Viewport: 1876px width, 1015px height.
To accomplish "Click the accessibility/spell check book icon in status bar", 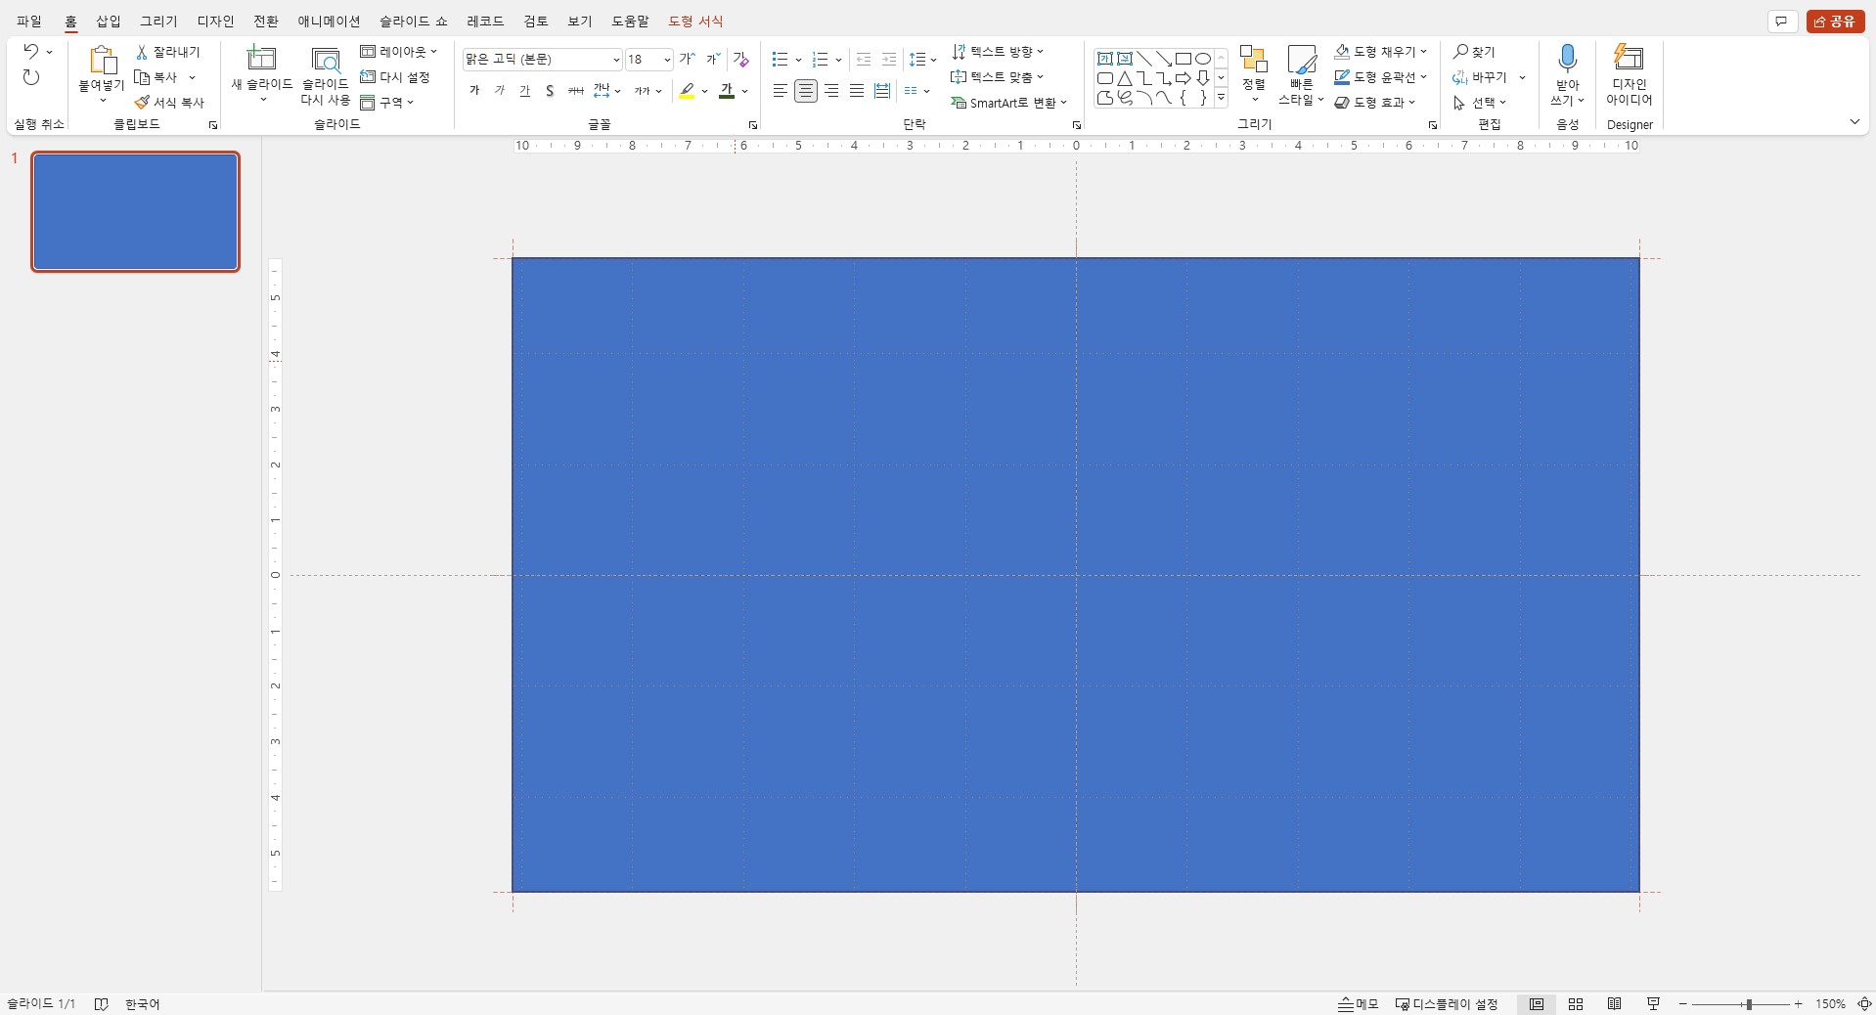I will point(102,1004).
